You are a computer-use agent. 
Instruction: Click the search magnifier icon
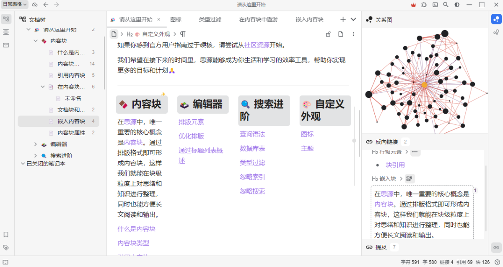(446, 5)
